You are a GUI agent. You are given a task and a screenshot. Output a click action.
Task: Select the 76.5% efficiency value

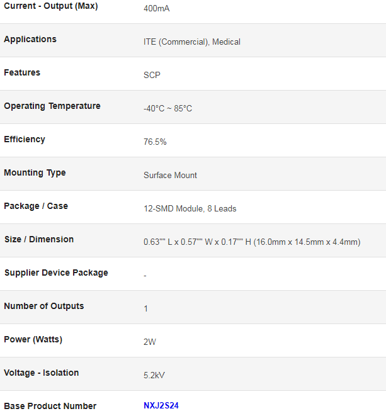[155, 142]
